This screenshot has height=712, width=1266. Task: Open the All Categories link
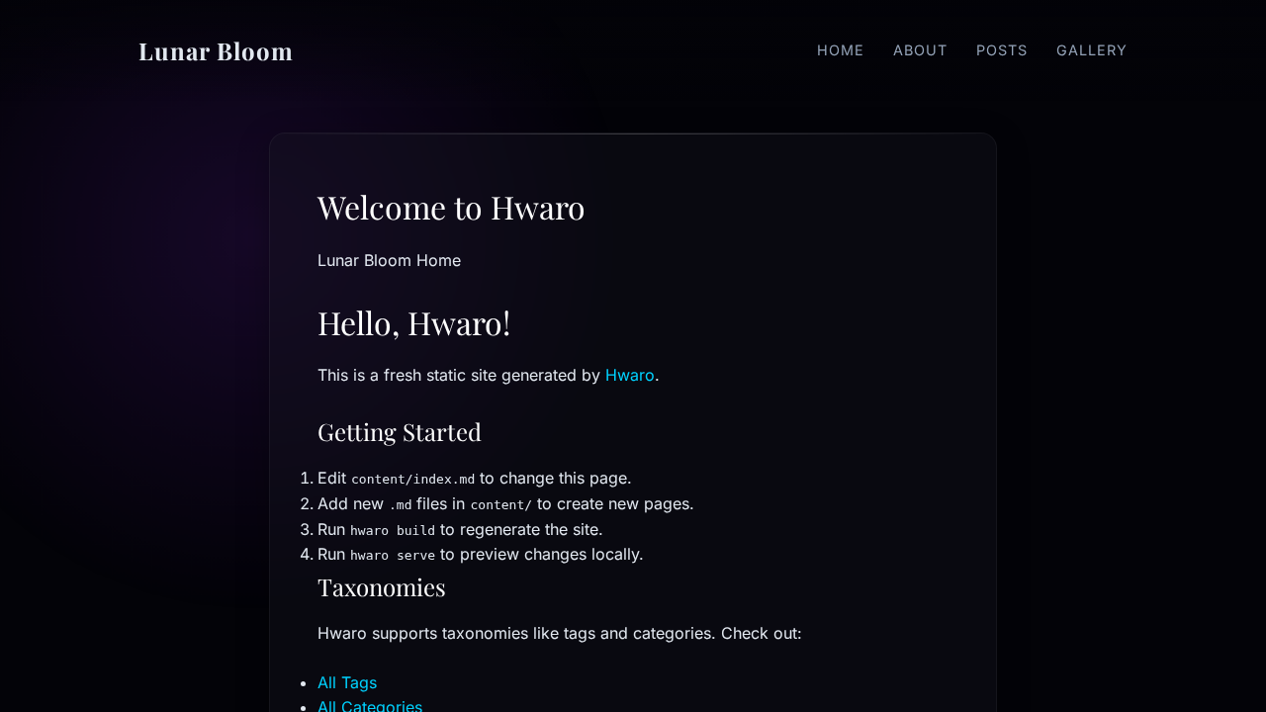[x=370, y=706]
